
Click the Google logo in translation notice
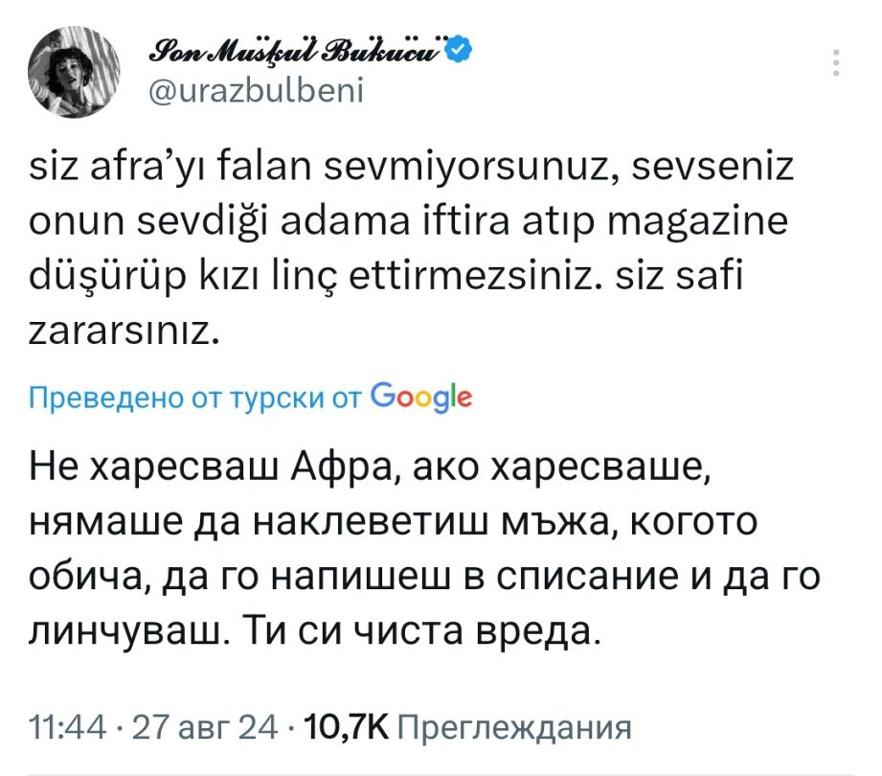[419, 398]
